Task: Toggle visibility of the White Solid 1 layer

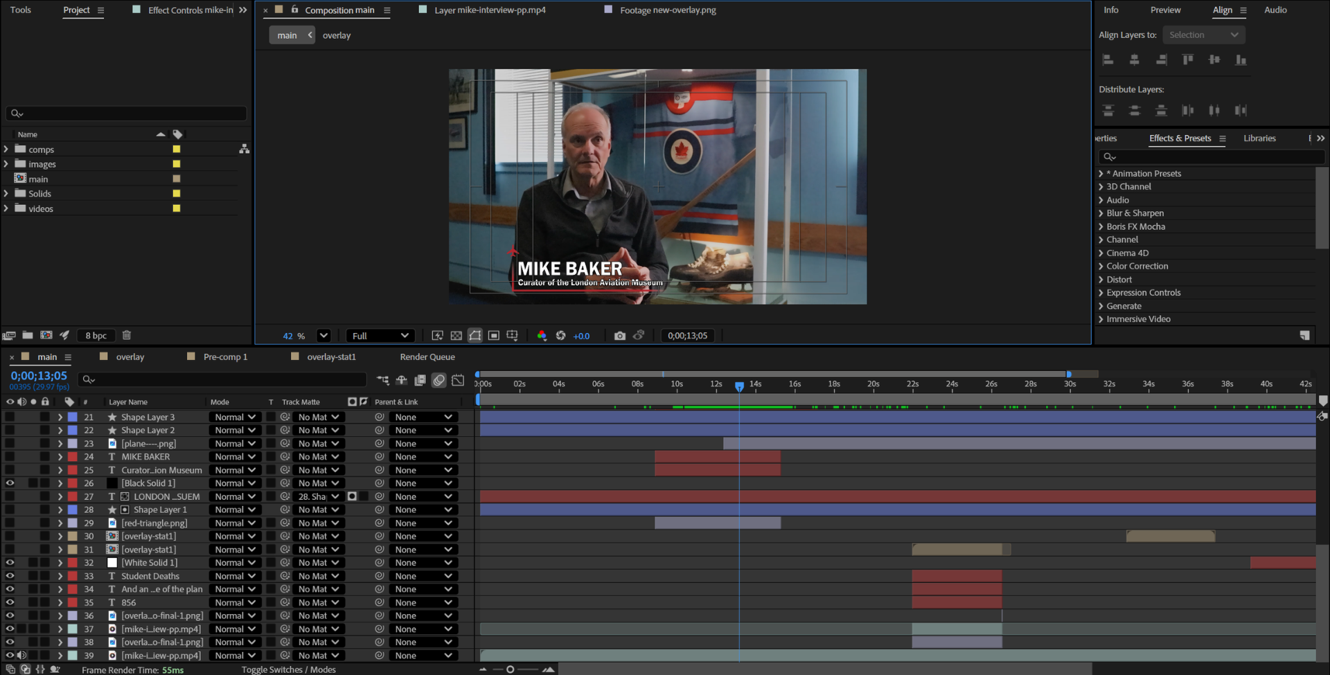Action: tap(10, 563)
